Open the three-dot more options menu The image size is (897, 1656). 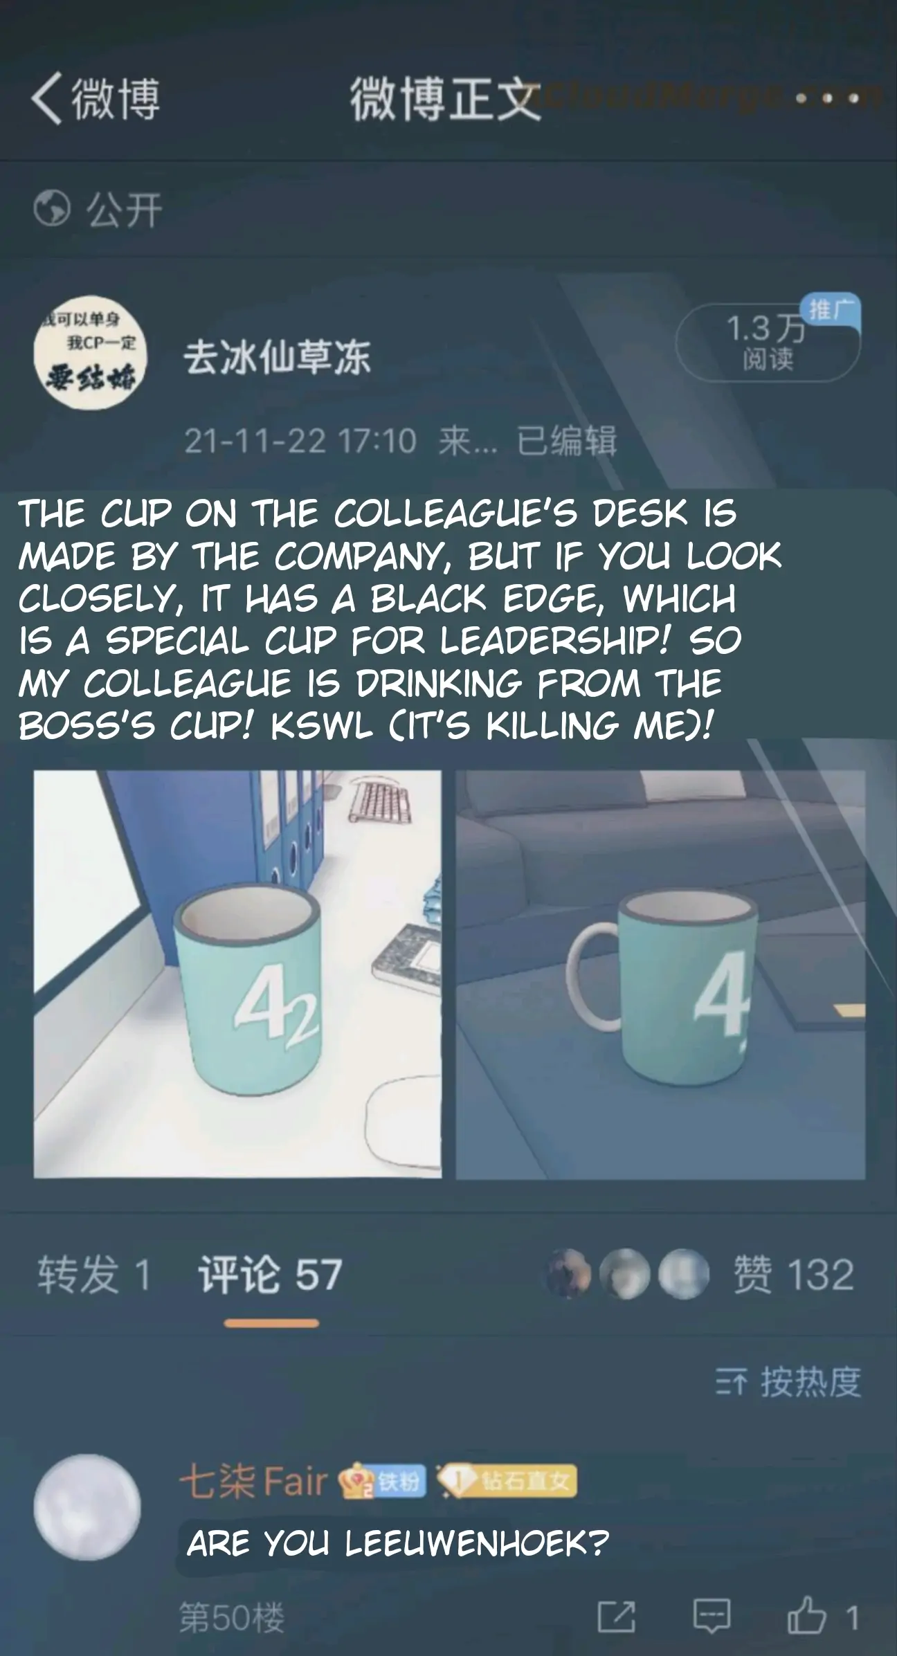[826, 98]
